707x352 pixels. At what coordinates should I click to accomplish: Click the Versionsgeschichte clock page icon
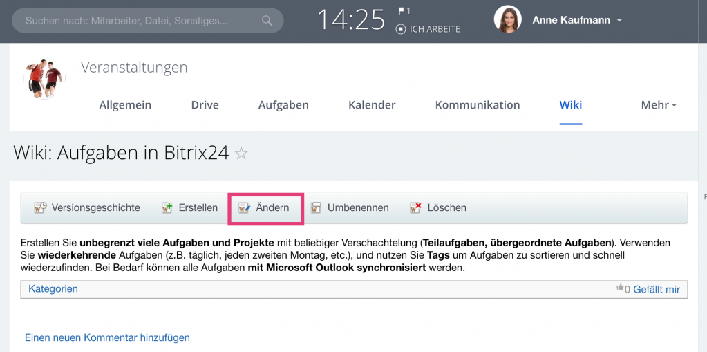(x=40, y=207)
